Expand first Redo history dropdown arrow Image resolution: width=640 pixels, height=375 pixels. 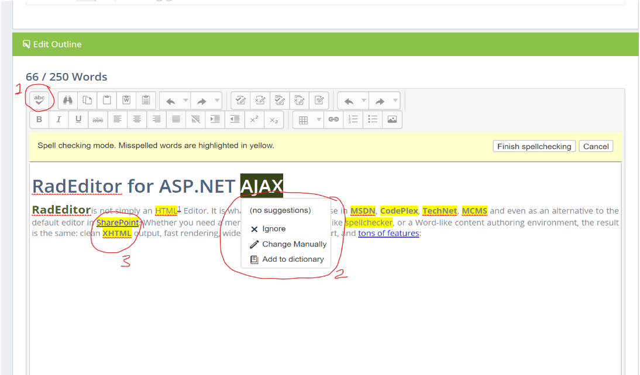click(217, 100)
